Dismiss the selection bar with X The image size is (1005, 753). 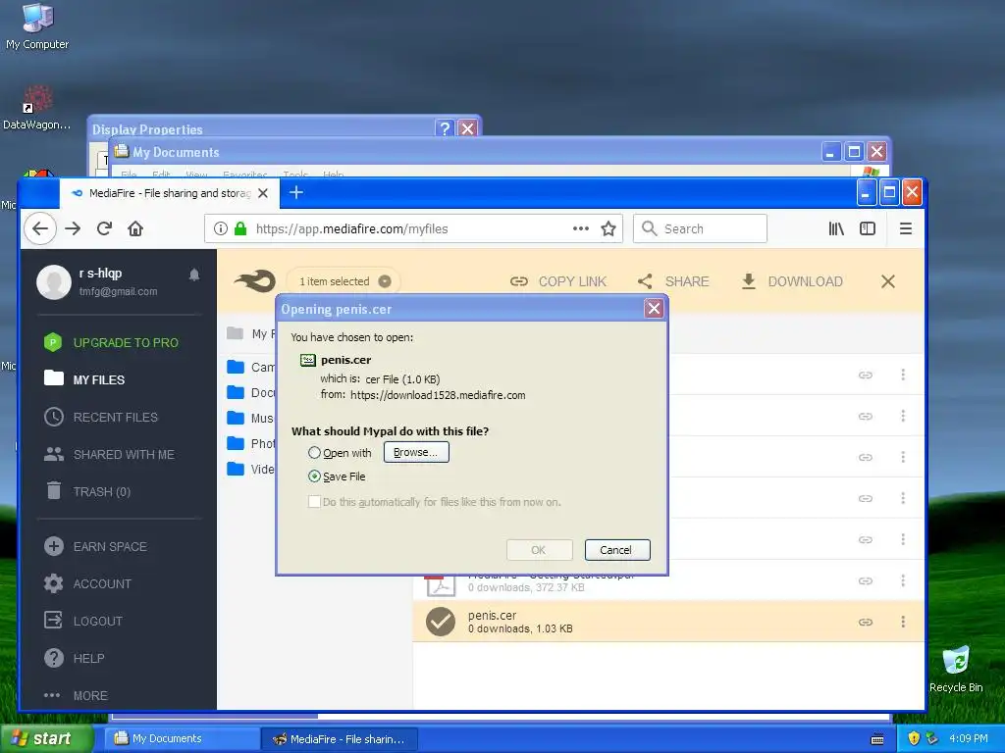tap(887, 281)
